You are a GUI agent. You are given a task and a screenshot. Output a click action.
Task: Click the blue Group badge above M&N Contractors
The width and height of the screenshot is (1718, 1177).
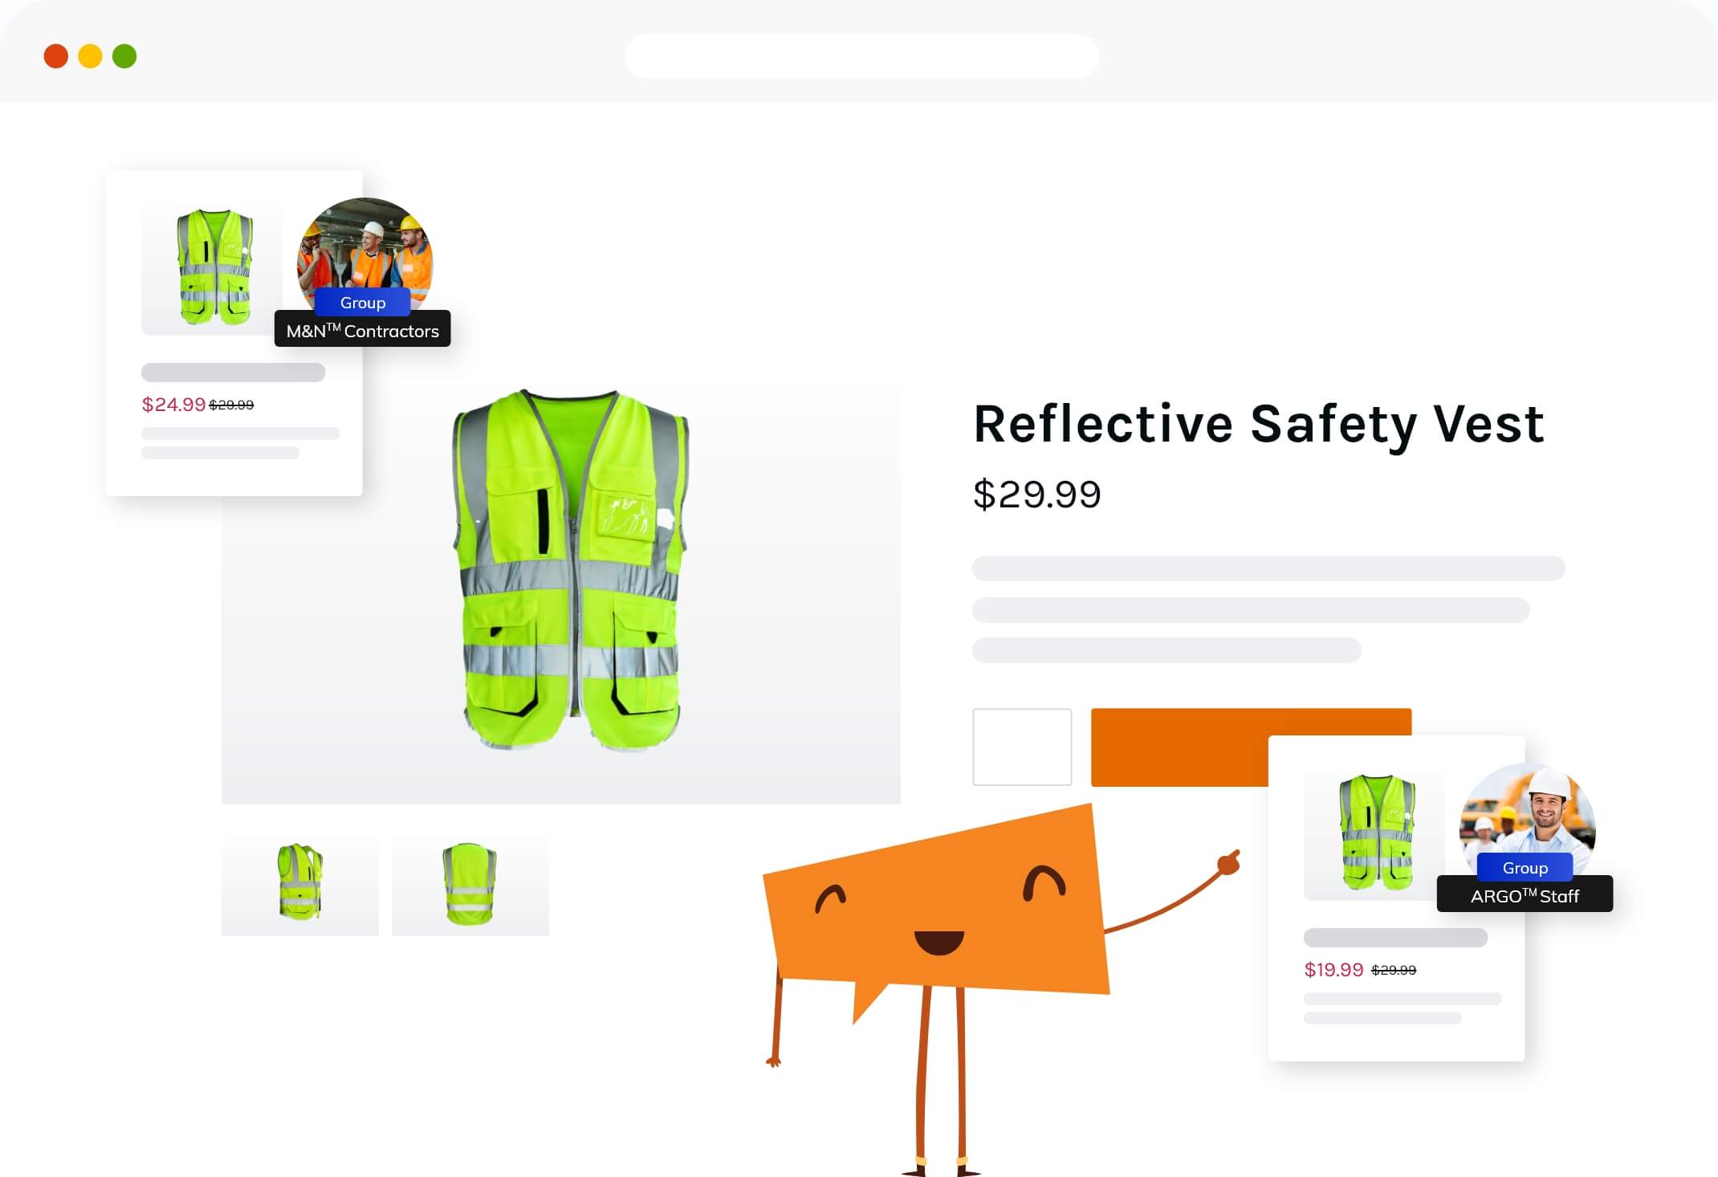click(363, 302)
